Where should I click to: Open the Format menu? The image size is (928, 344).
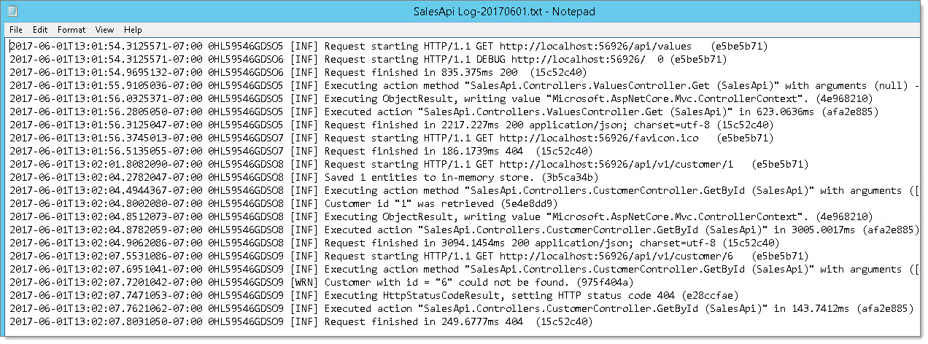[x=71, y=30]
